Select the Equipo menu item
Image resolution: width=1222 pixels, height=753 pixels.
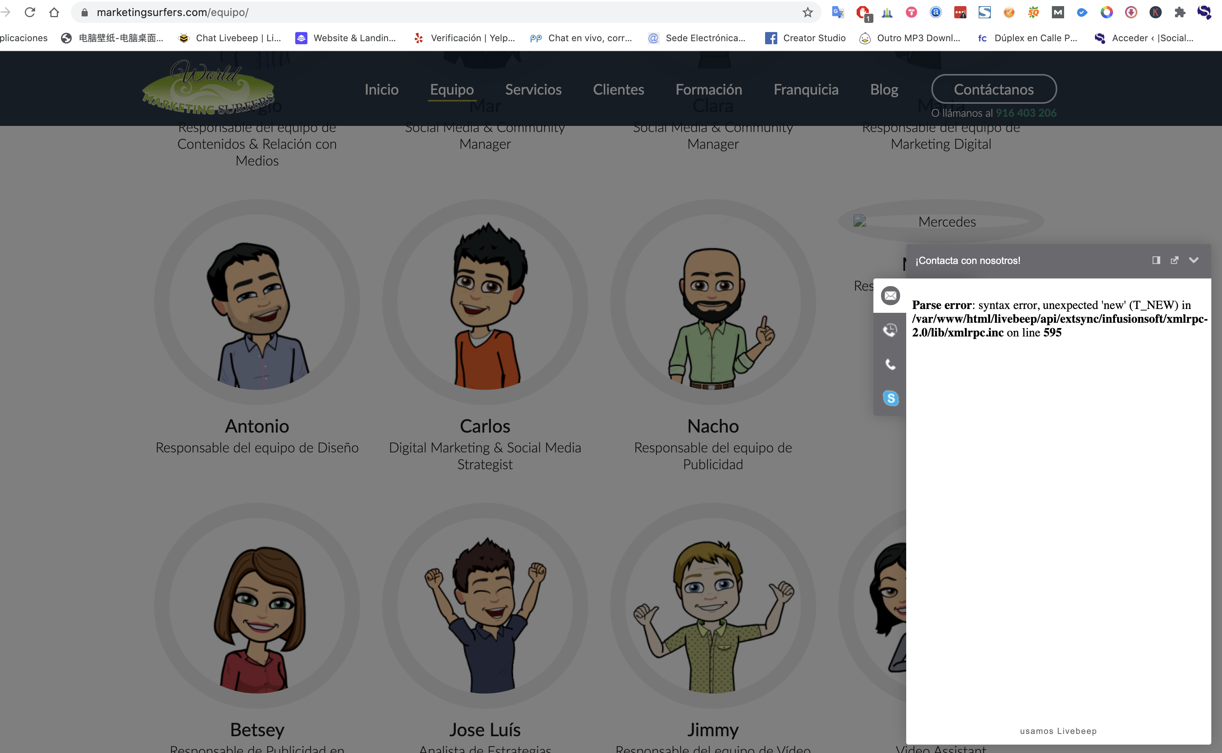click(452, 90)
